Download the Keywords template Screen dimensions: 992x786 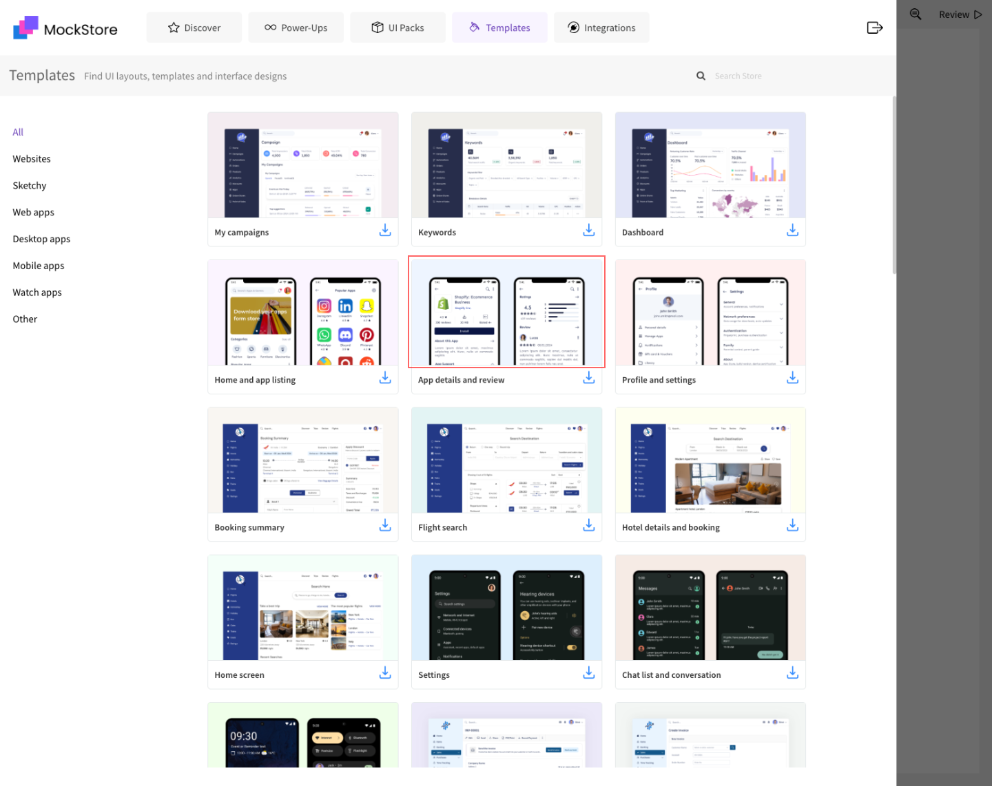click(588, 231)
